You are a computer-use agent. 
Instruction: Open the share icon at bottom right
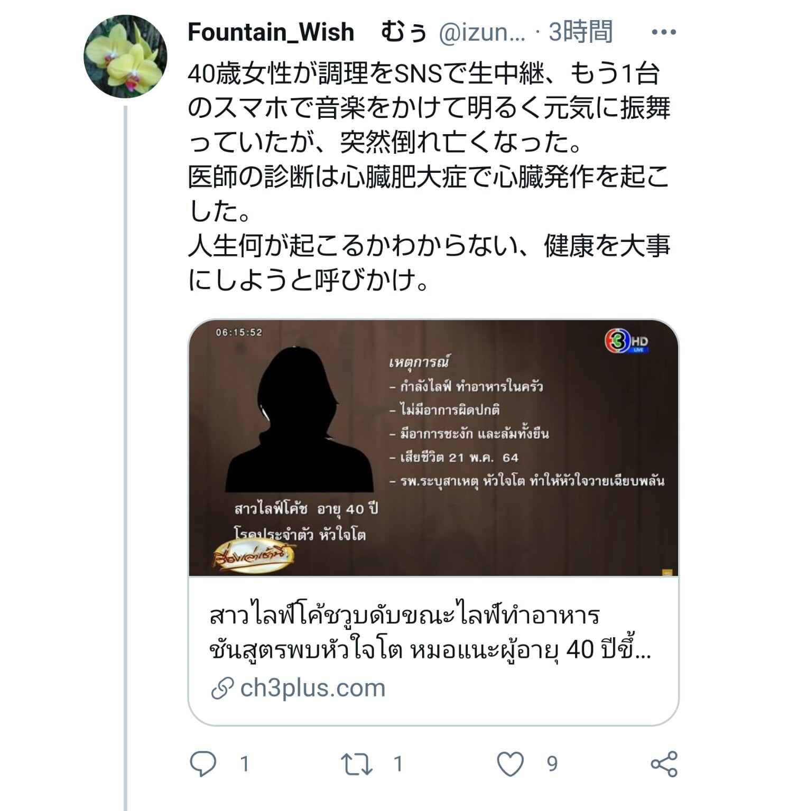[664, 764]
